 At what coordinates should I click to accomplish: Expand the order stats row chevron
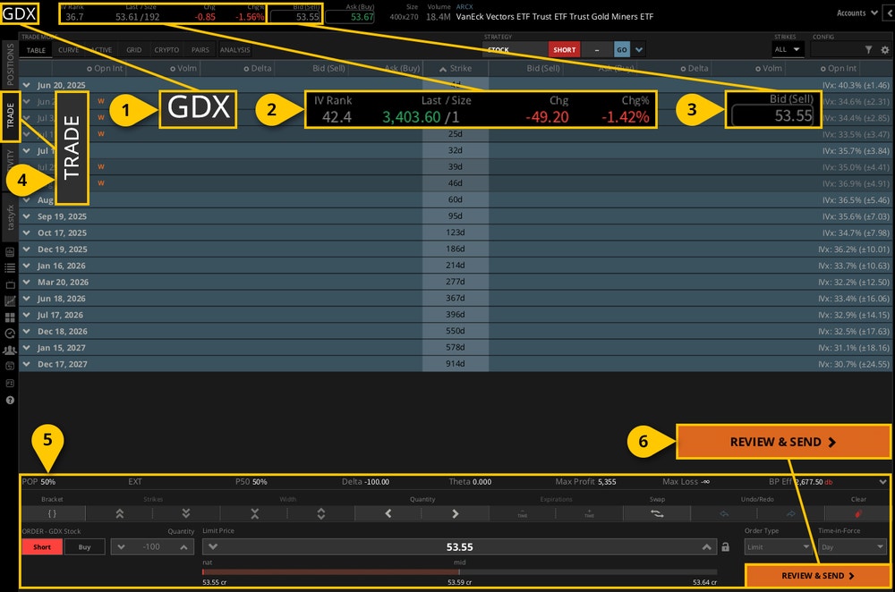click(x=883, y=482)
